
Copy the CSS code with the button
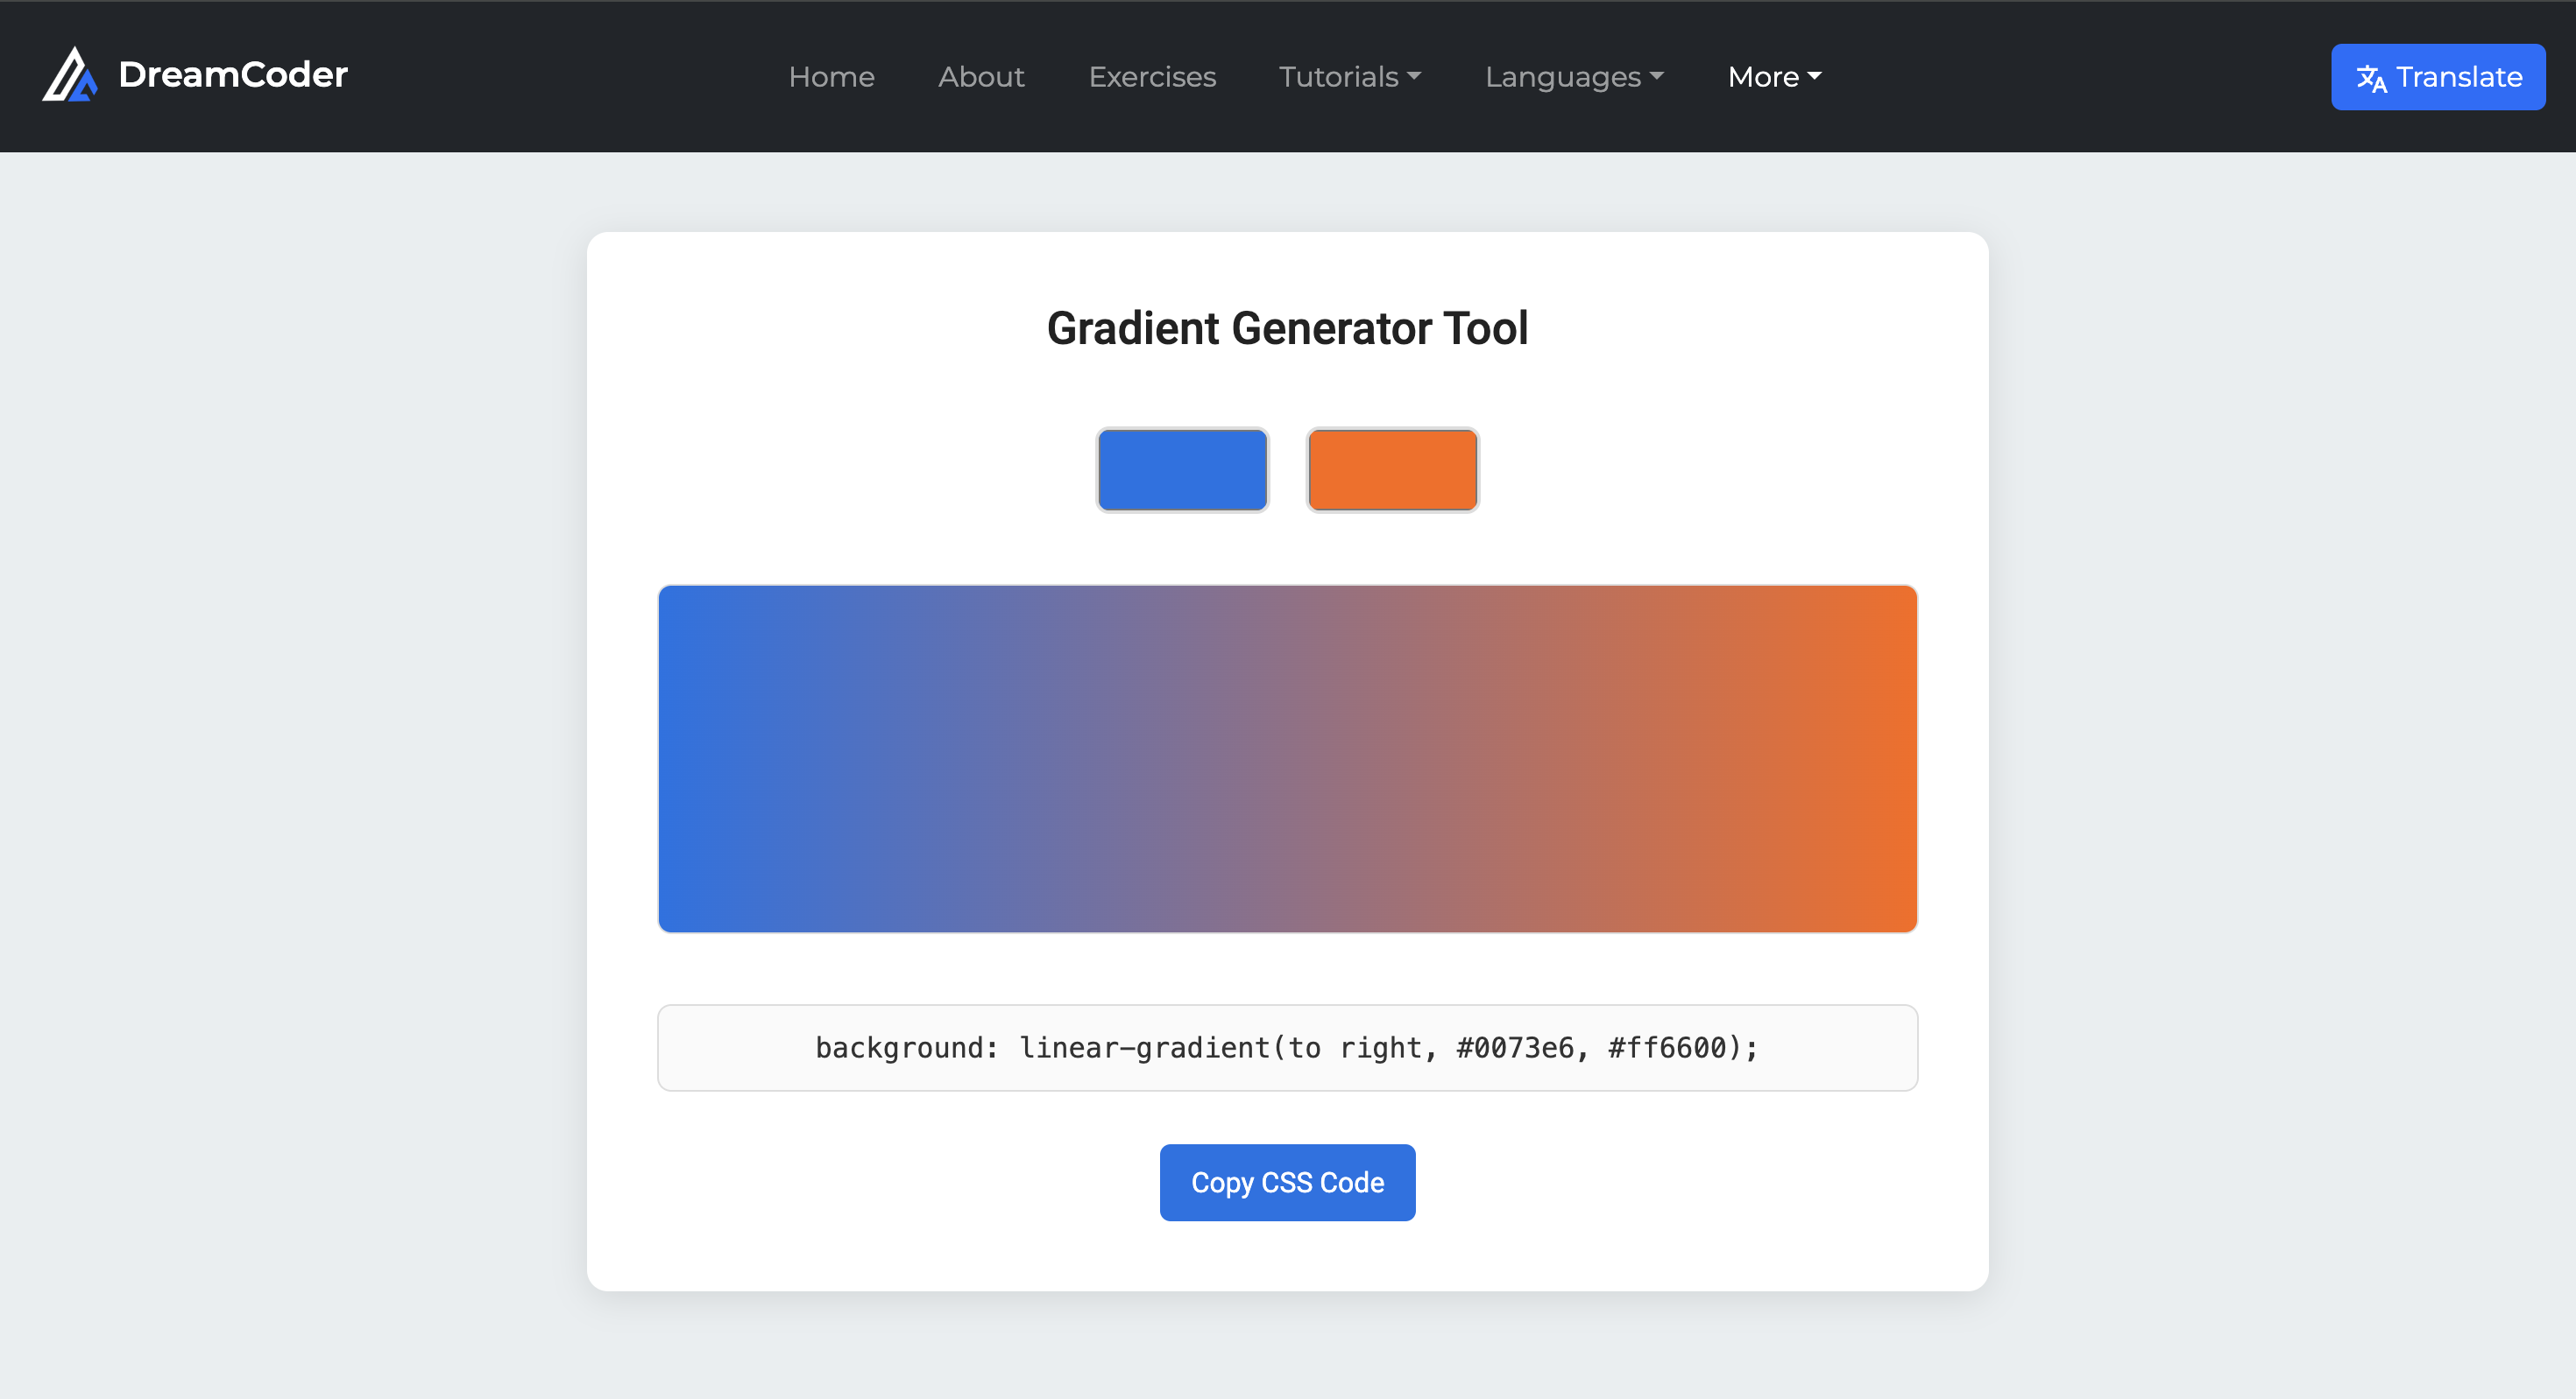pyautogui.click(x=1287, y=1182)
